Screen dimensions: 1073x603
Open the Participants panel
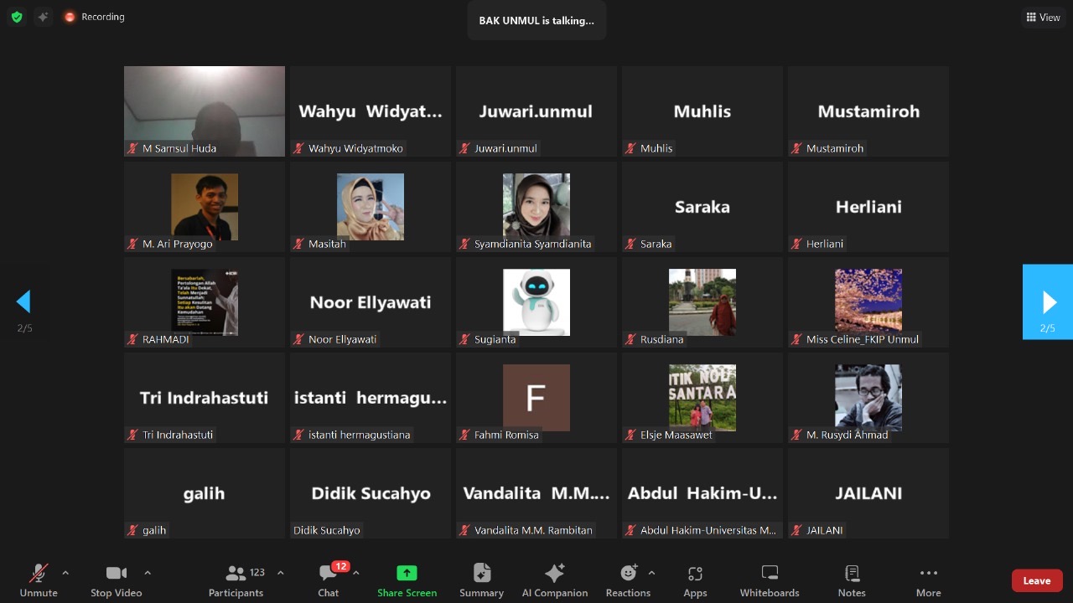(x=236, y=580)
